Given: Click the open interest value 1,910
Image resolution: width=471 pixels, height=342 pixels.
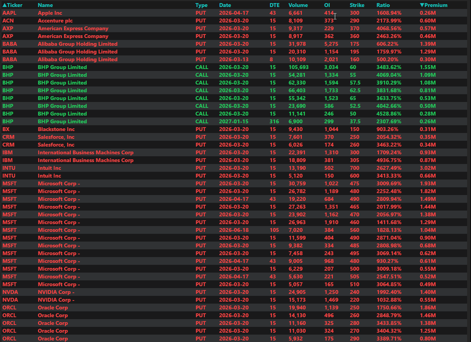Looking at the screenshot, I should (x=331, y=222).
